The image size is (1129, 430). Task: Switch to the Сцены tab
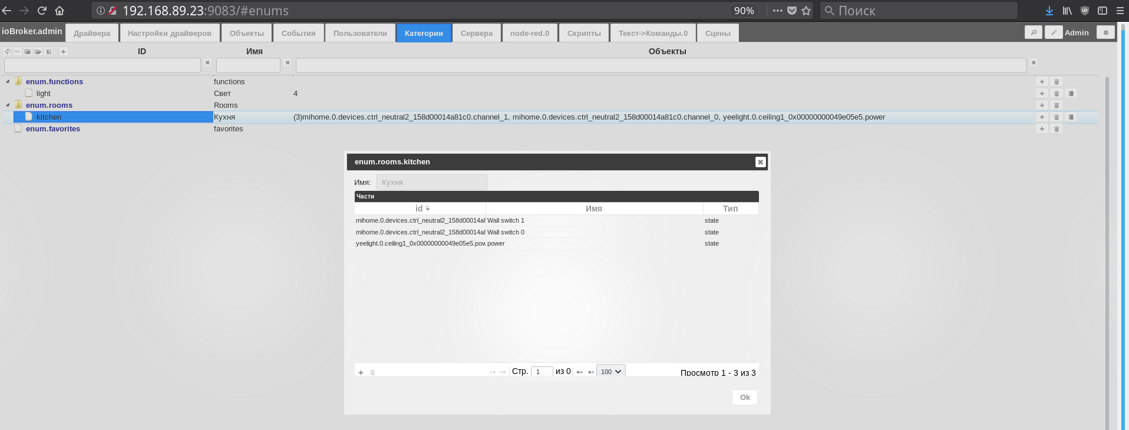click(718, 33)
